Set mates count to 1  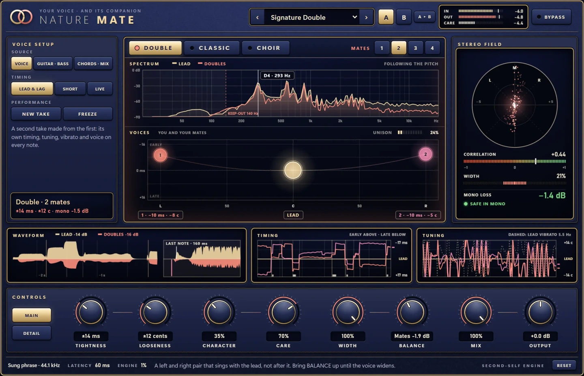[x=382, y=48]
